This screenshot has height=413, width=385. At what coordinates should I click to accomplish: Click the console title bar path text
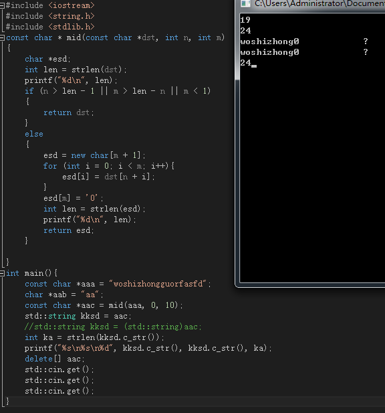319,3
